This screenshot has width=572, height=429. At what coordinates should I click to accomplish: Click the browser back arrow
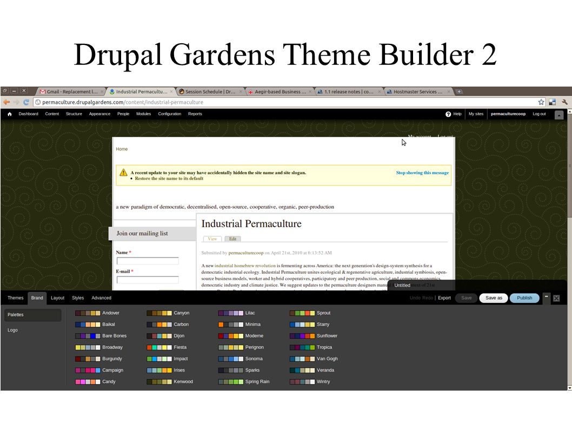pos(6,102)
